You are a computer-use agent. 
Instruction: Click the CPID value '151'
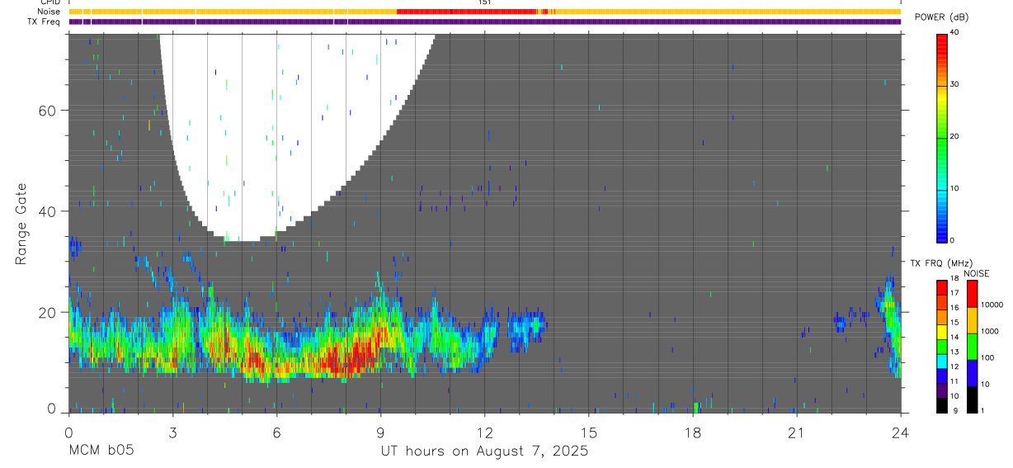(x=485, y=2)
